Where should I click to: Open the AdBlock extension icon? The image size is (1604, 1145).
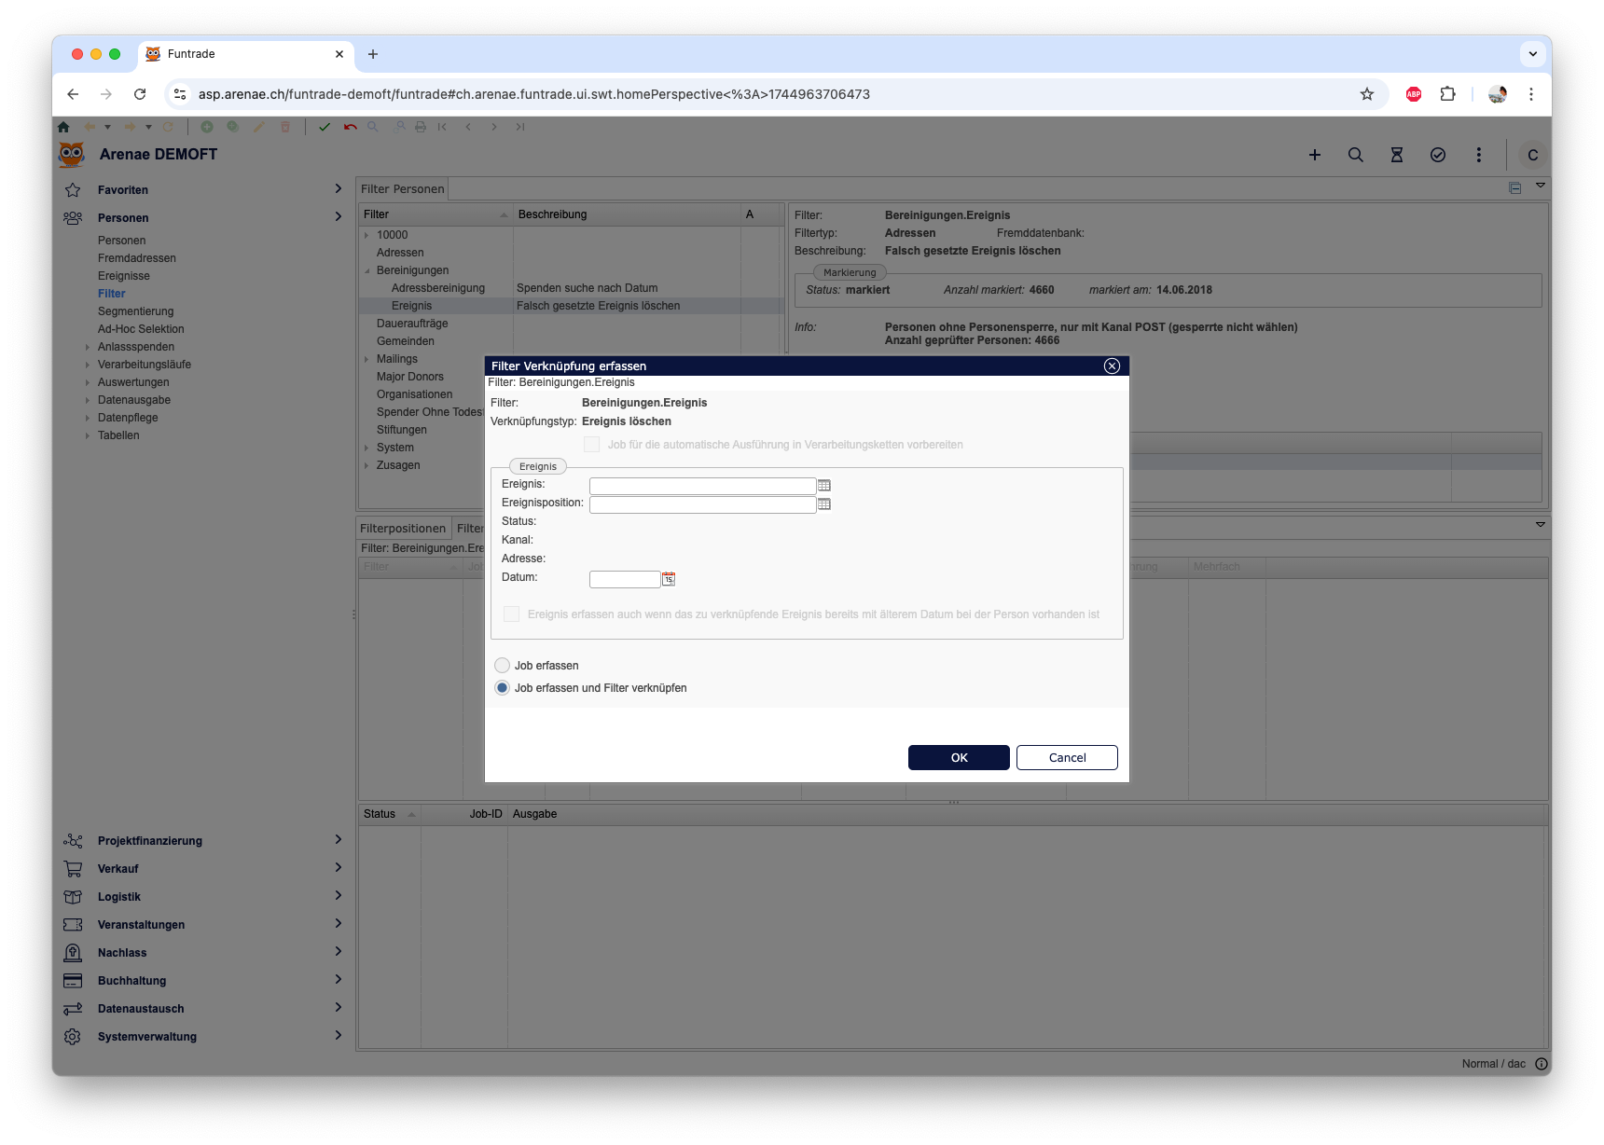(1413, 94)
